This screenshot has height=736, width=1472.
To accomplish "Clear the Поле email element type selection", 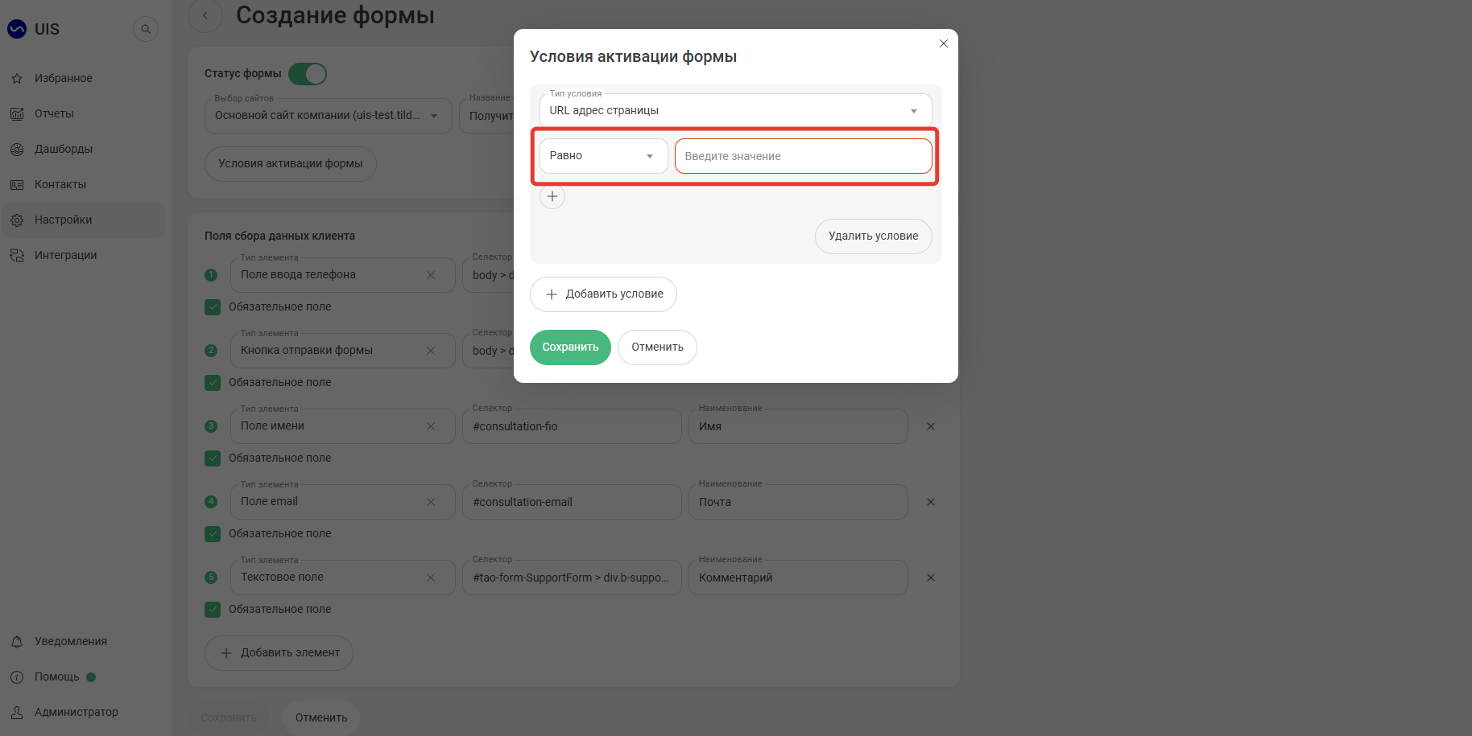I will (x=431, y=502).
